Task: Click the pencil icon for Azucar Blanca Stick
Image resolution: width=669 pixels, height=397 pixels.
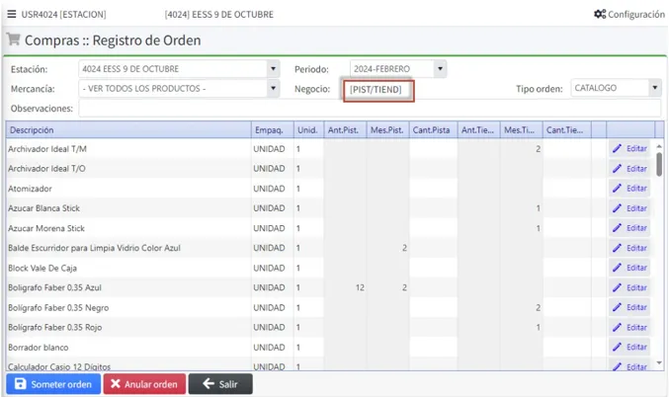Action: (x=617, y=208)
